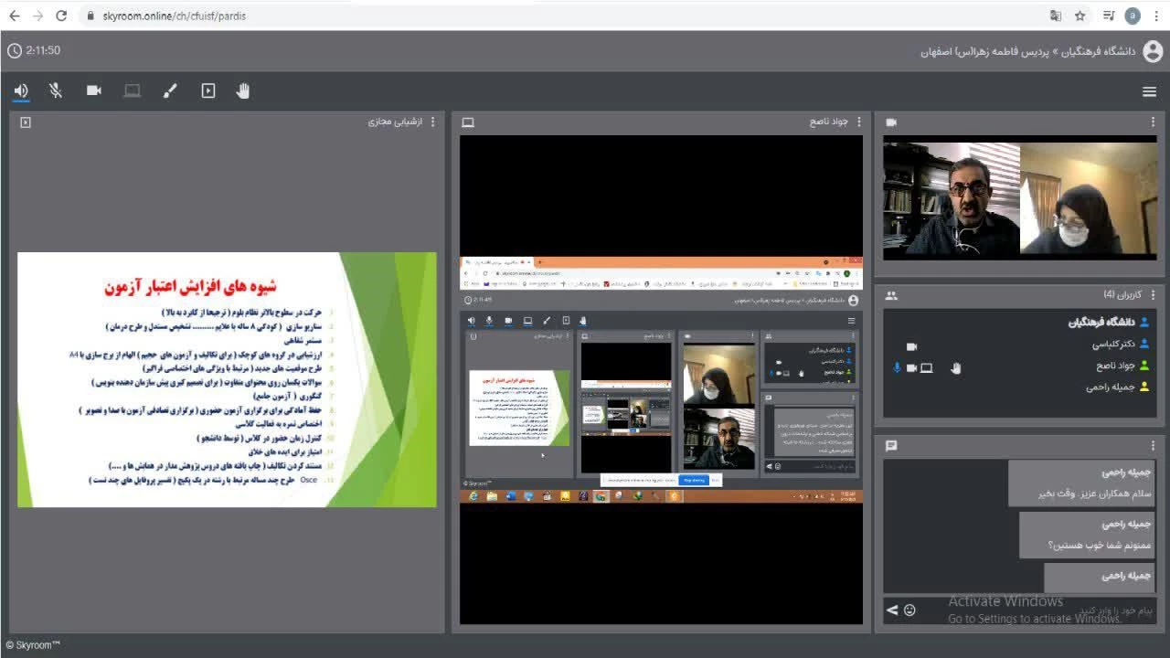1170x658 pixels.
Task: Toggle the speaker audio in Skyroom toolbar
Action: 21,90
